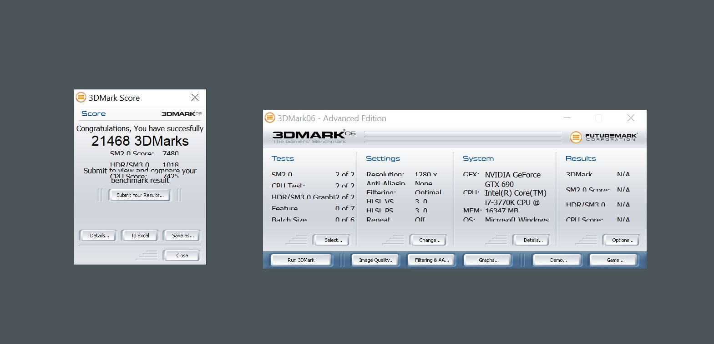Click the 16347 MB memory value
Image resolution: width=714 pixels, height=344 pixels.
[x=501, y=211]
